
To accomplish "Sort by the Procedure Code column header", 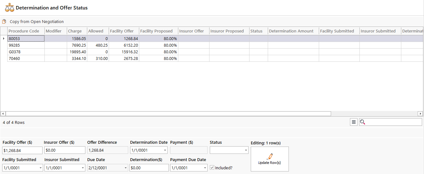I will [x=24, y=31].
